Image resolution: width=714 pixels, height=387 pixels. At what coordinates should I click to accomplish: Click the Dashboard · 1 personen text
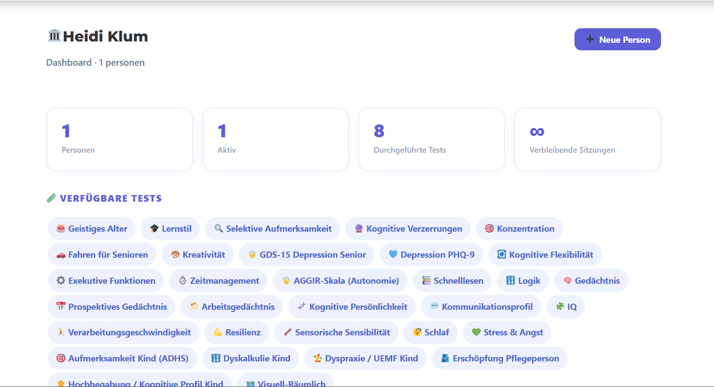click(95, 63)
